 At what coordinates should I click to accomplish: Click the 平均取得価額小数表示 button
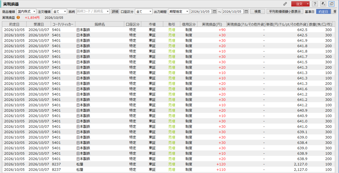(285, 11)
